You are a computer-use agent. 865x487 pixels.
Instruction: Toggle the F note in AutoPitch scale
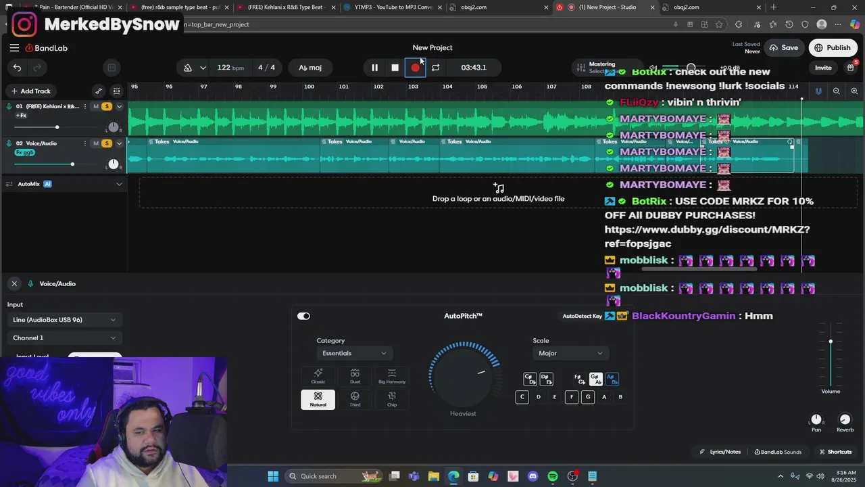click(x=572, y=397)
